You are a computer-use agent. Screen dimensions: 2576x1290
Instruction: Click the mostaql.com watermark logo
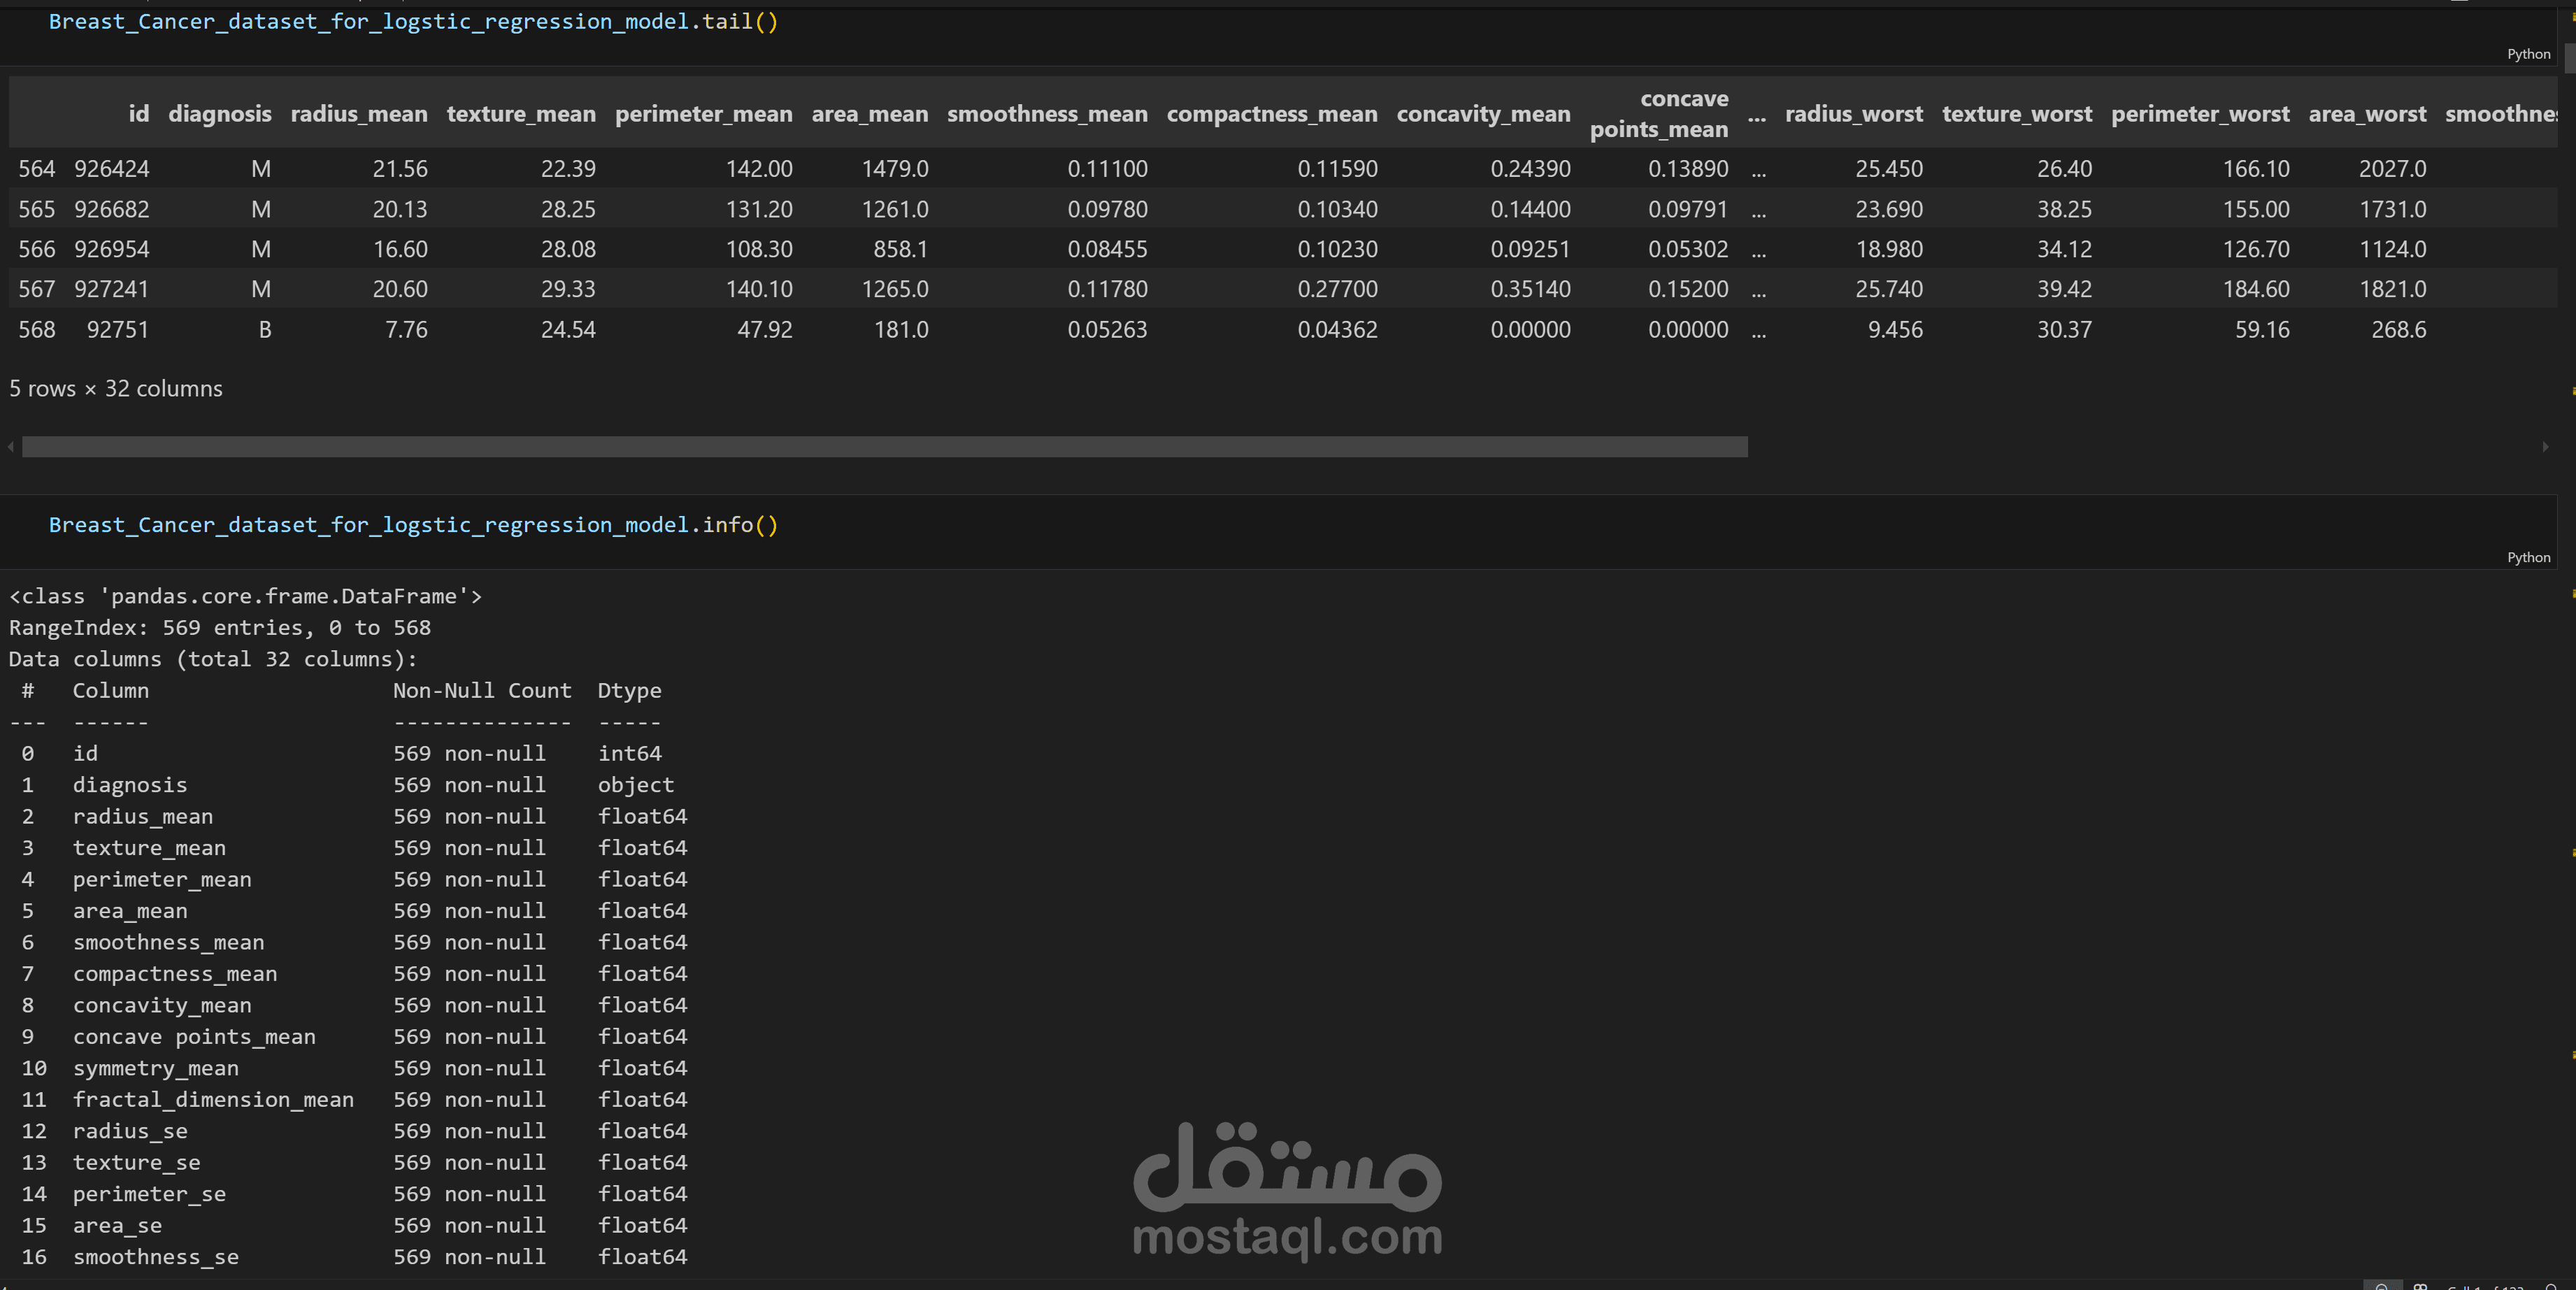1287,1190
